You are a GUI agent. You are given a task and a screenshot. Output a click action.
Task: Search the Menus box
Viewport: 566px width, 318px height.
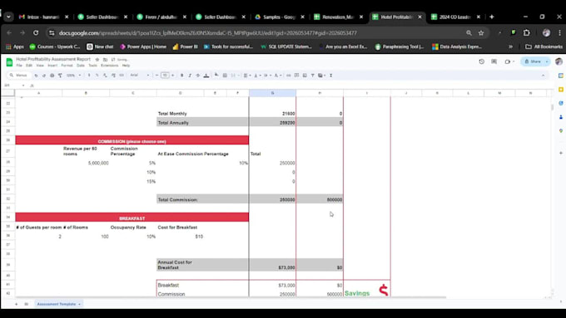[x=19, y=76]
